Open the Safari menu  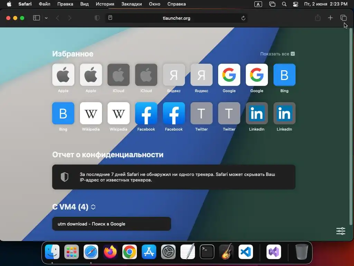pos(25,4)
